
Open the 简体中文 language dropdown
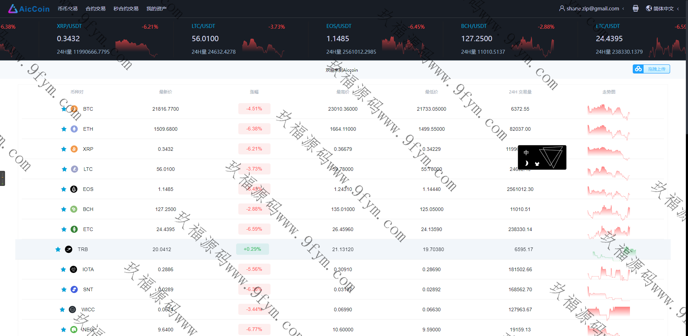click(663, 9)
